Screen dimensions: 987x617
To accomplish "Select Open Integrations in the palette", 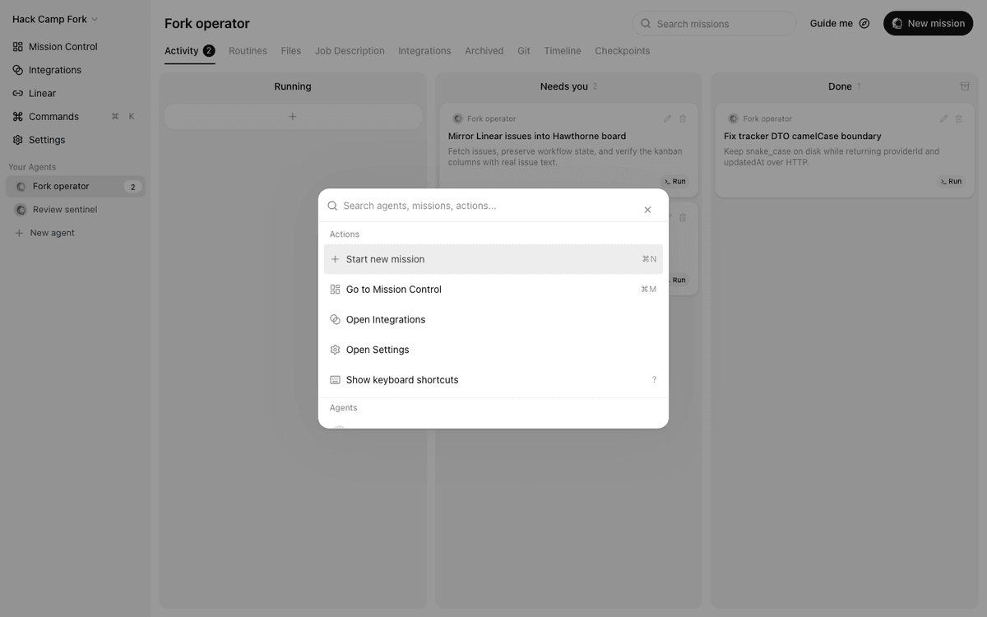I will pyautogui.click(x=493, y=319).
